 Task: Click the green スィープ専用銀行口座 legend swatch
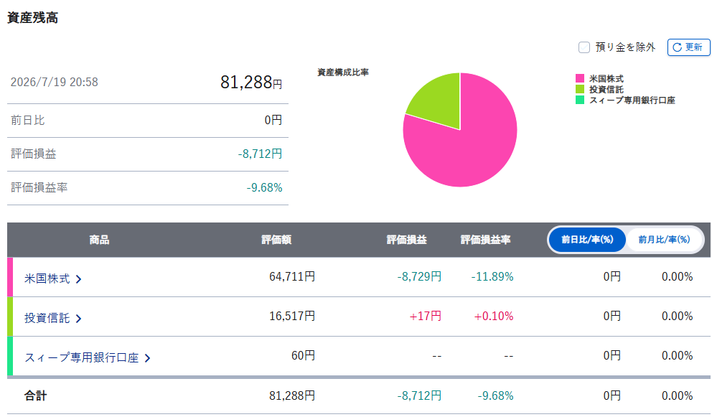[580, 100]
